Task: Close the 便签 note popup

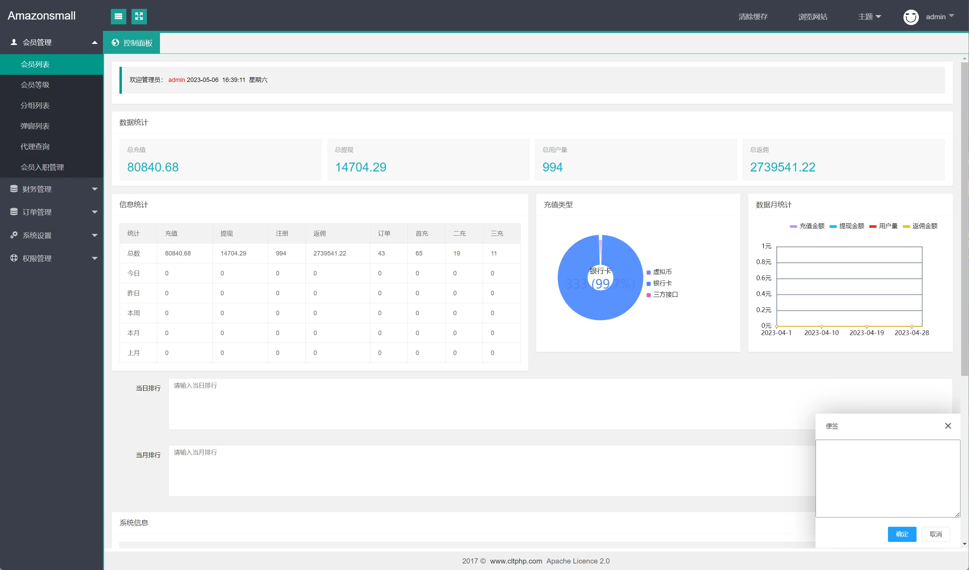Action: click(948, 426)
